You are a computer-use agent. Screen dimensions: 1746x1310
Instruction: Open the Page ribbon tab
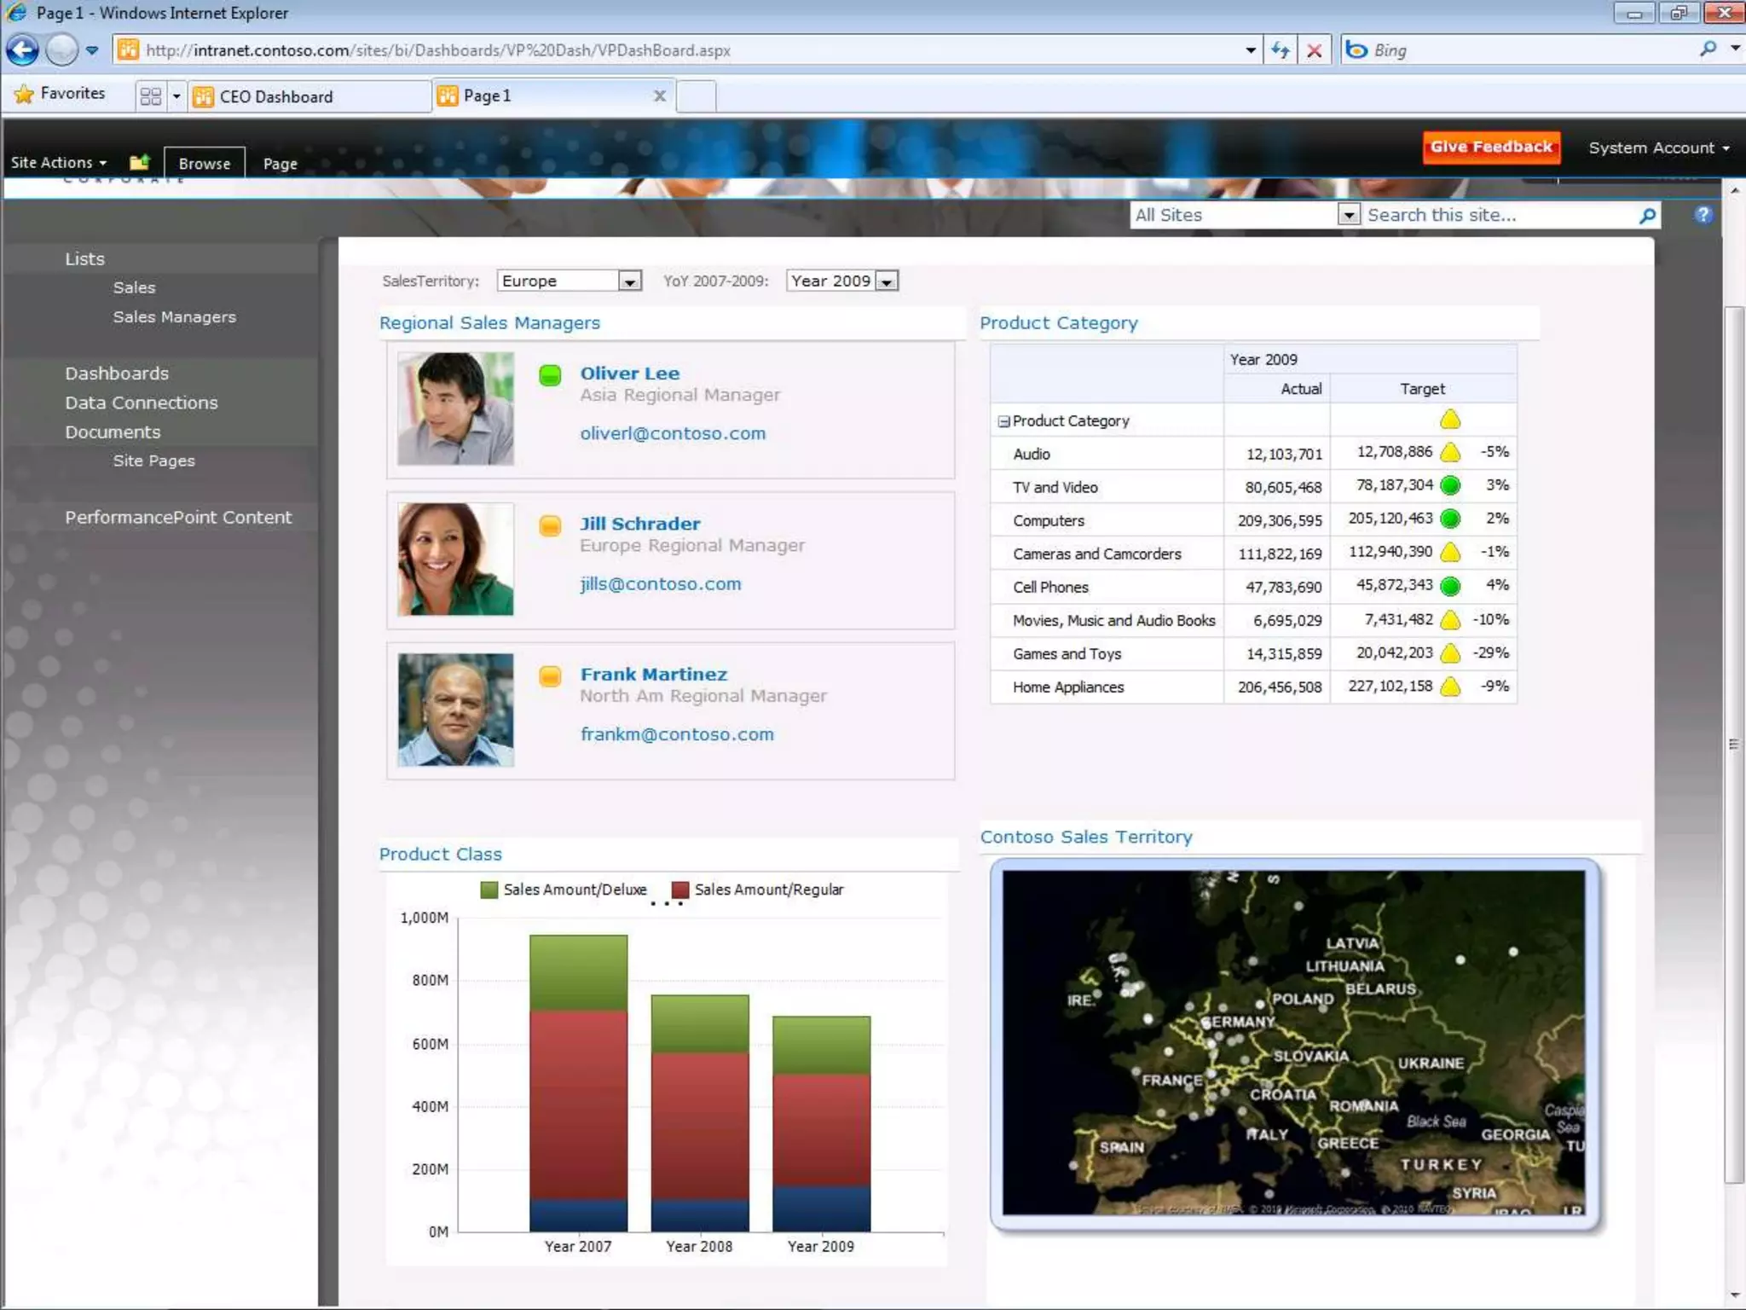[280, 164]
